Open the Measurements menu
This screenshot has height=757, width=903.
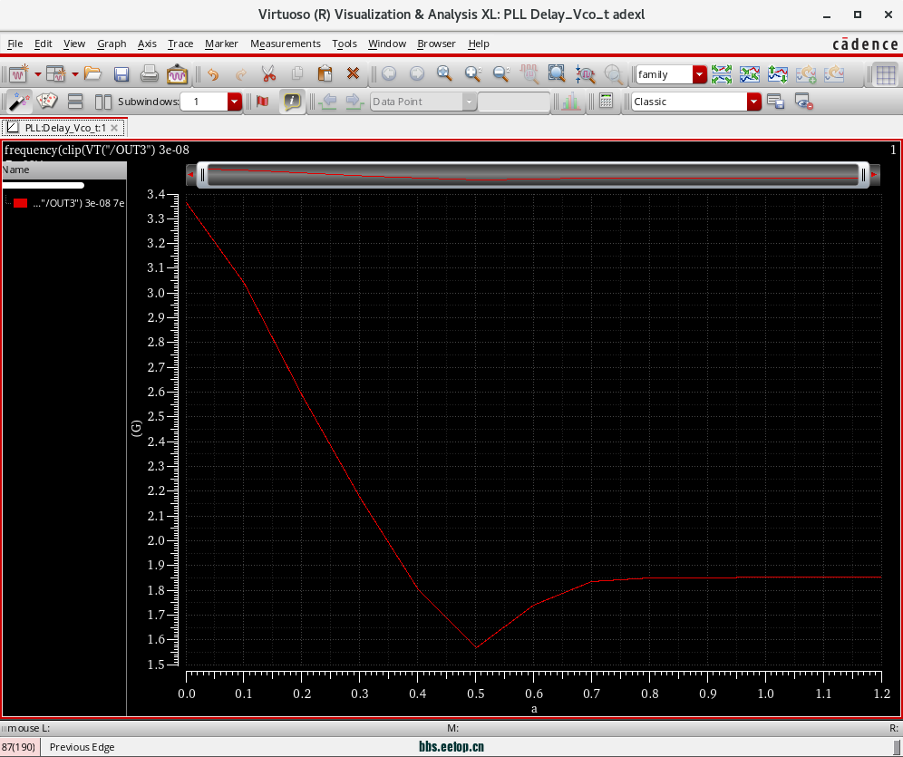coord(285,44)
